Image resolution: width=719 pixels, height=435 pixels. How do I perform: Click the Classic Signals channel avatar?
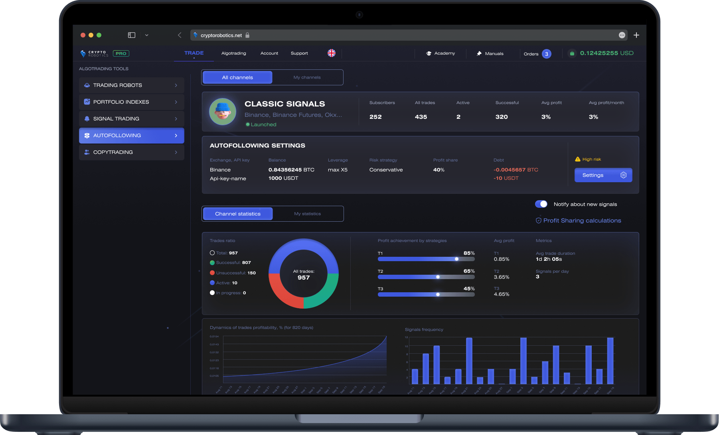[x=223, y=112]
